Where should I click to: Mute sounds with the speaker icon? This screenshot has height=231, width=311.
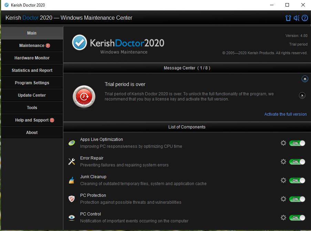point(296,18)
